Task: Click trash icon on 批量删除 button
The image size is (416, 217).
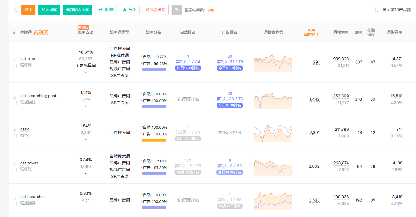Action: tap(148, 10)
